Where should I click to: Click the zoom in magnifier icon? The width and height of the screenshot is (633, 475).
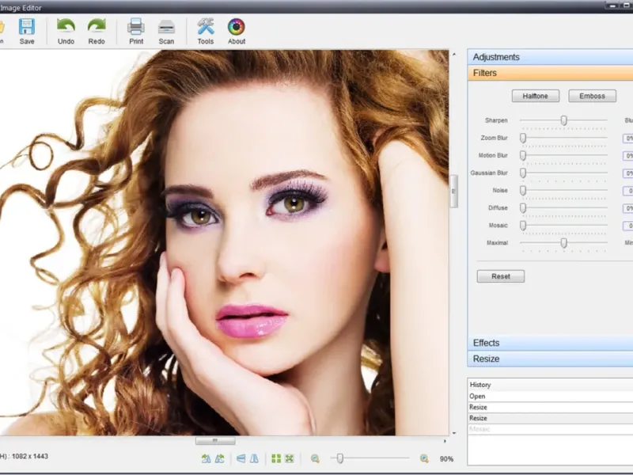tap(424, 458)
